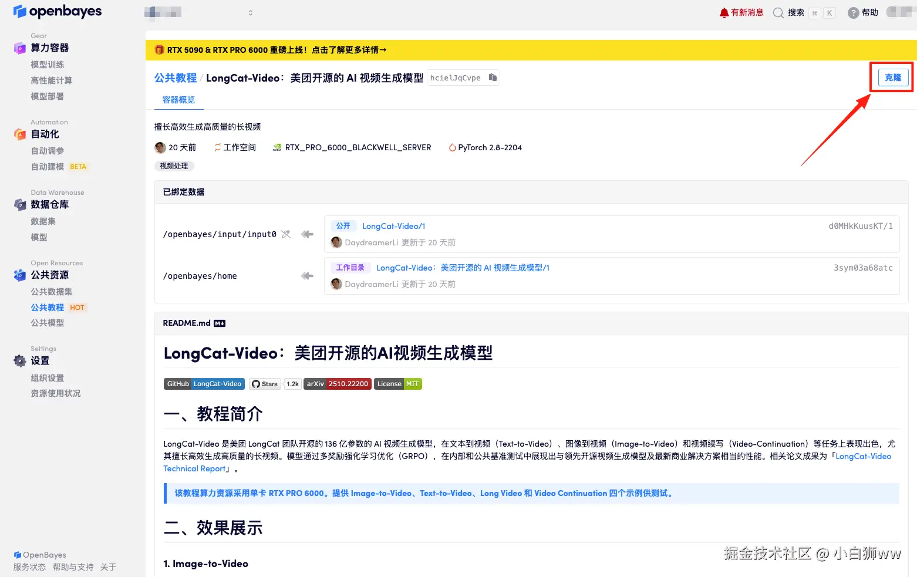Go to 模型部署 in sidebar
917x577 pixels.
coord(48,96)
